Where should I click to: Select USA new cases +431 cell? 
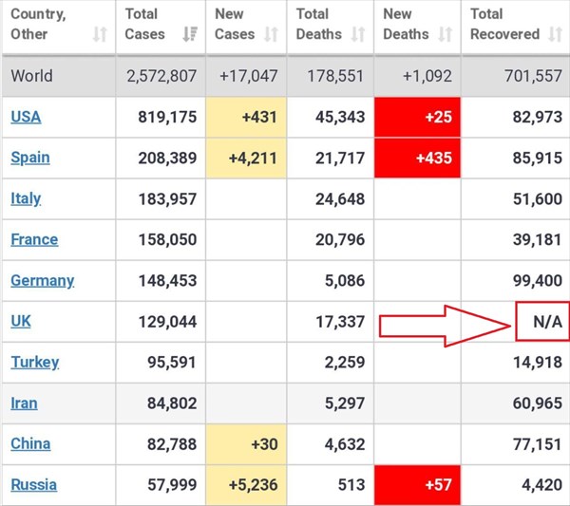246,117
